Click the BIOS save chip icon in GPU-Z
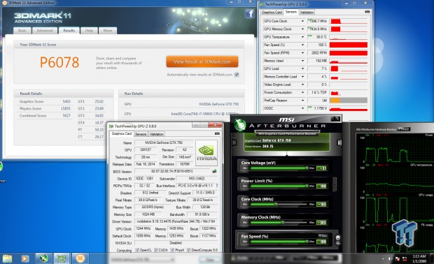 pos(214,171)
